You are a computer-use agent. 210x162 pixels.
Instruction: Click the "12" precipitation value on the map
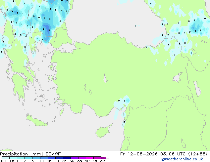pos(49,30)
